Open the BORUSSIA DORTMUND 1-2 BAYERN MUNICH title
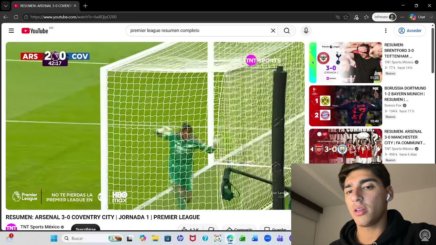Viewport: 436px width, 245px height. click(405, 94)
